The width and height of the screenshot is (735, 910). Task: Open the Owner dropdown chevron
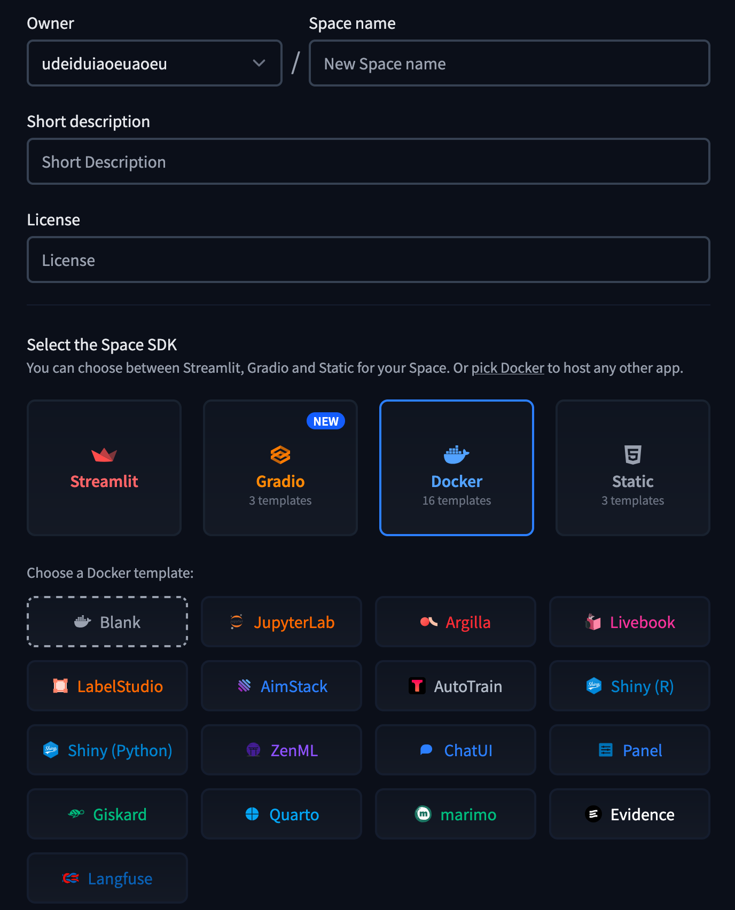coord(259,63)
